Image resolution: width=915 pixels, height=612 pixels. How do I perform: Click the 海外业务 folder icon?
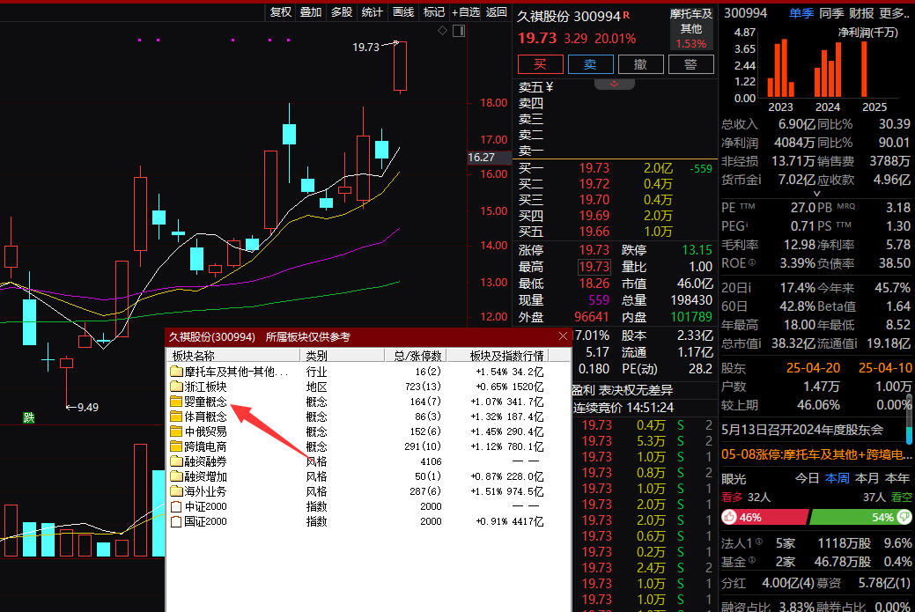176,491
